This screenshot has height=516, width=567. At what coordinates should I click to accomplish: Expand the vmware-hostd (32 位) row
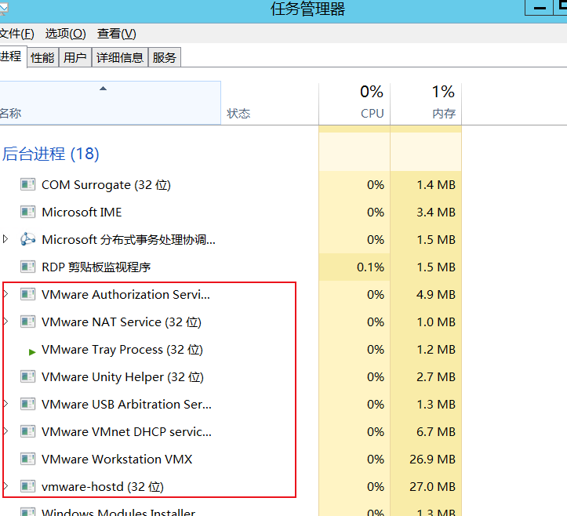[5, 486]
